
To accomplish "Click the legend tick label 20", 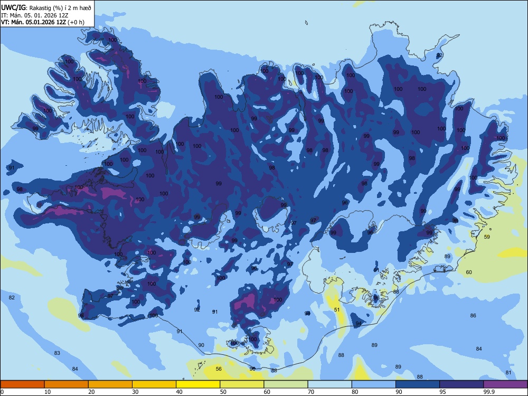I will click(x=91, y=392).
